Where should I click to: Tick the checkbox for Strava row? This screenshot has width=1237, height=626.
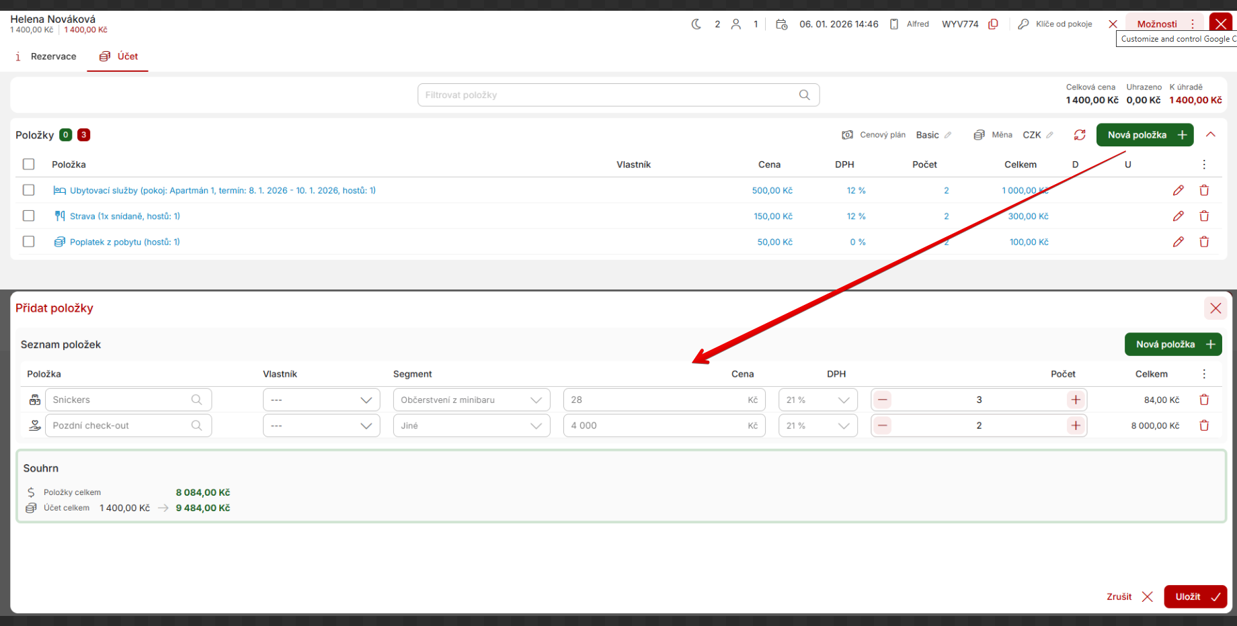pyautogui.click(x=28, y=216)
